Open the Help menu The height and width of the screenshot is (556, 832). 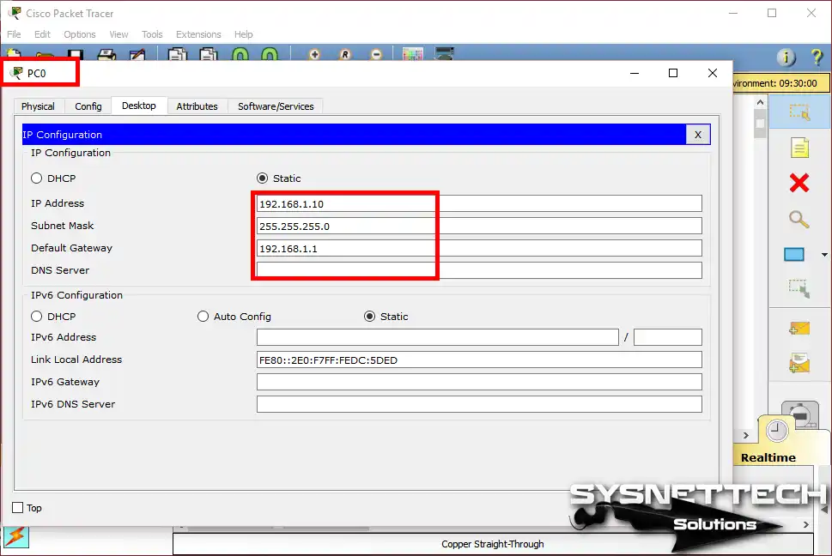click(244, 34)
